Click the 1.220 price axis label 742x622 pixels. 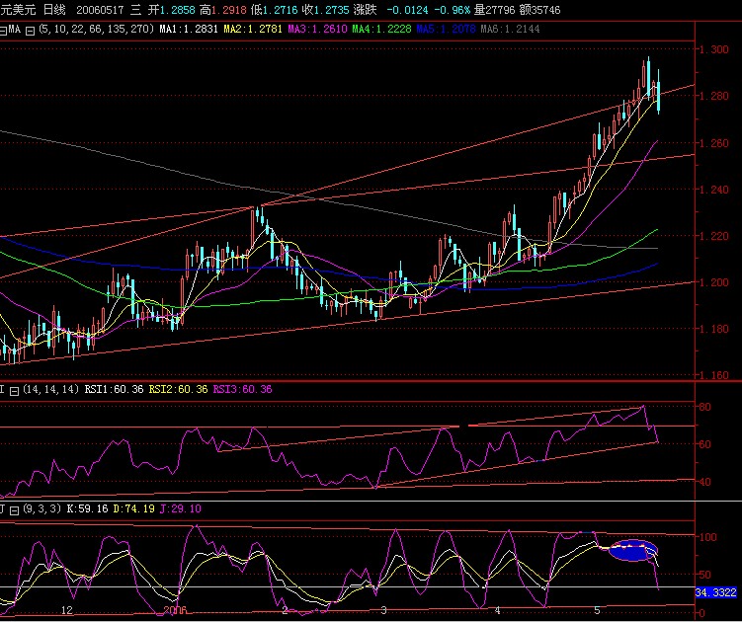pos(714,236)
